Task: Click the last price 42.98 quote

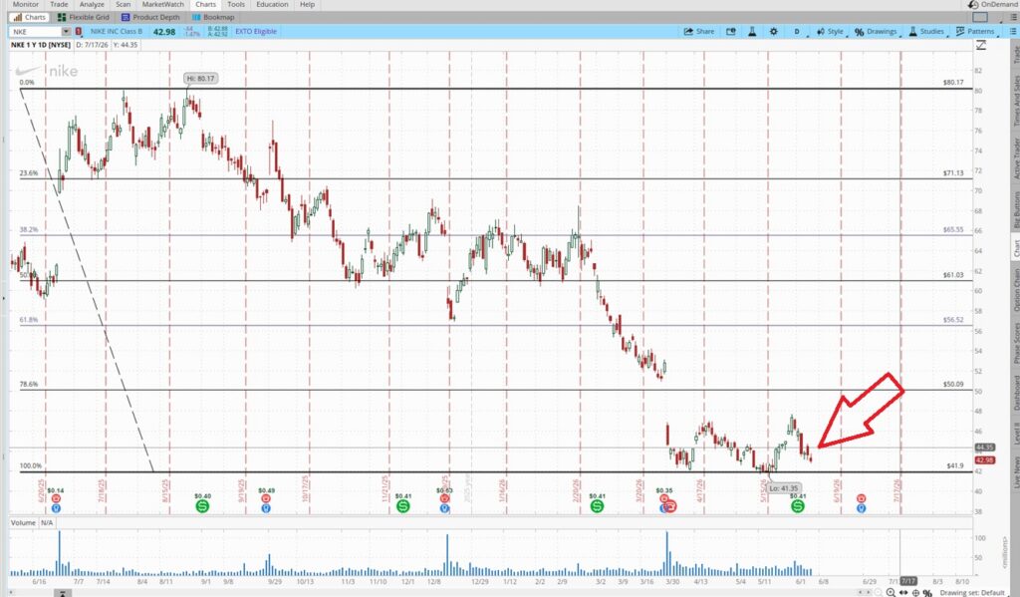Action: click(164, 31)
